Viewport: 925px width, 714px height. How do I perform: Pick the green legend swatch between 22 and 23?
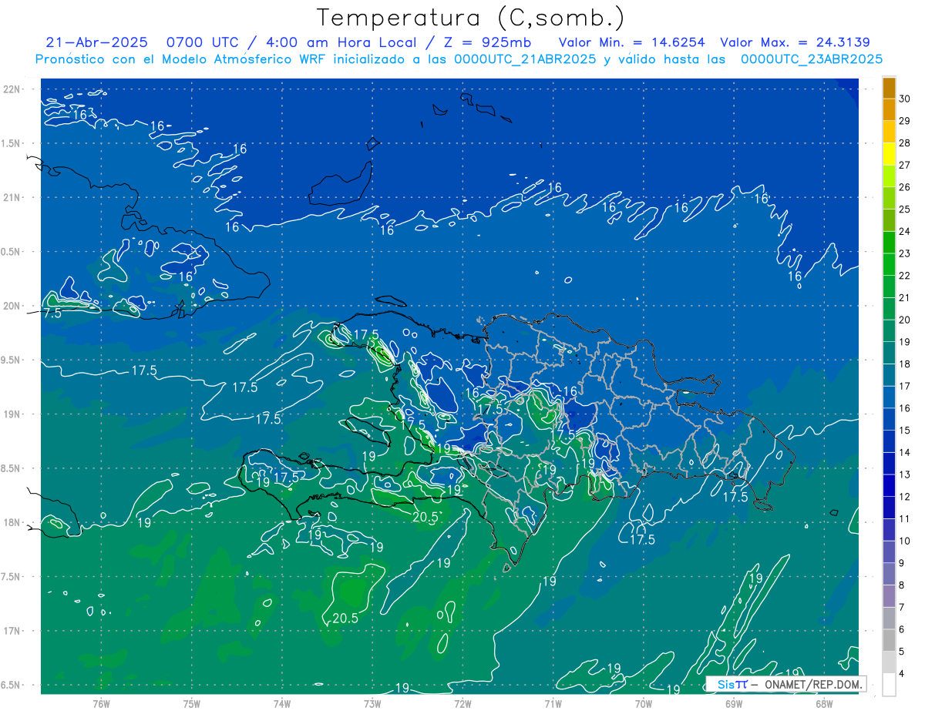click(890, 265)
